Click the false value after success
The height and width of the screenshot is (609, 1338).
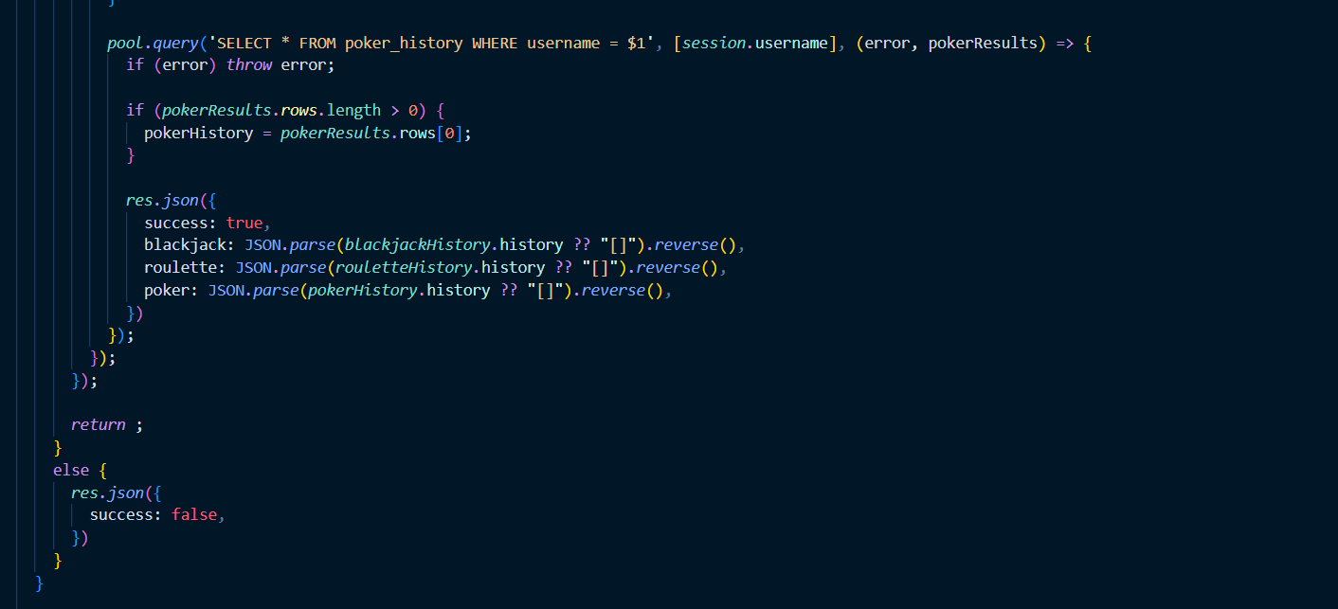[194, 515]
